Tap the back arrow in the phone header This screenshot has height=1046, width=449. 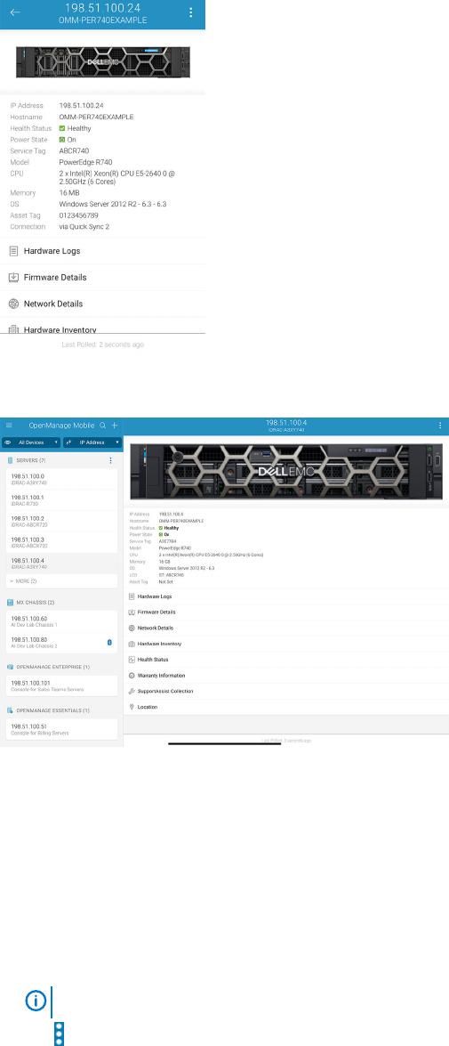(x=14, y=12)
